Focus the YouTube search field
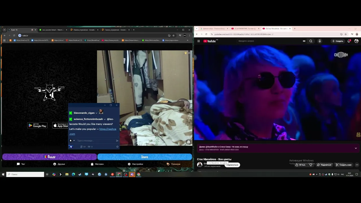The height and width of the screenshot is (203, 361). 269,41
